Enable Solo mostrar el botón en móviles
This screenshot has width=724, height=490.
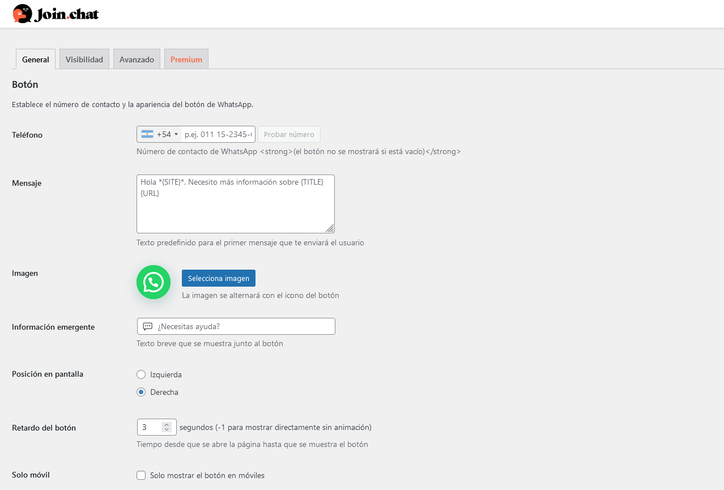pyautogui.click(x=141, y=475)
